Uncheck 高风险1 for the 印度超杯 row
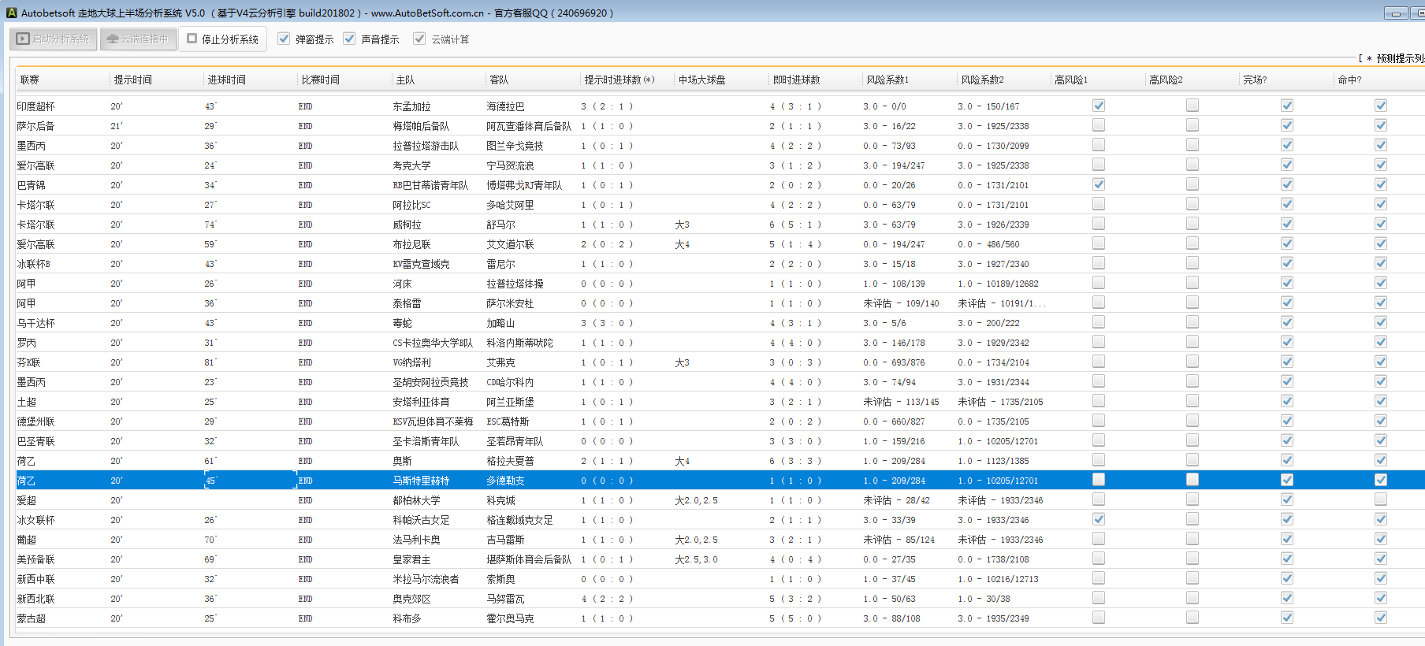Image resolution: width=1425 pixels, height=646 pixels. pos(1099,106)
